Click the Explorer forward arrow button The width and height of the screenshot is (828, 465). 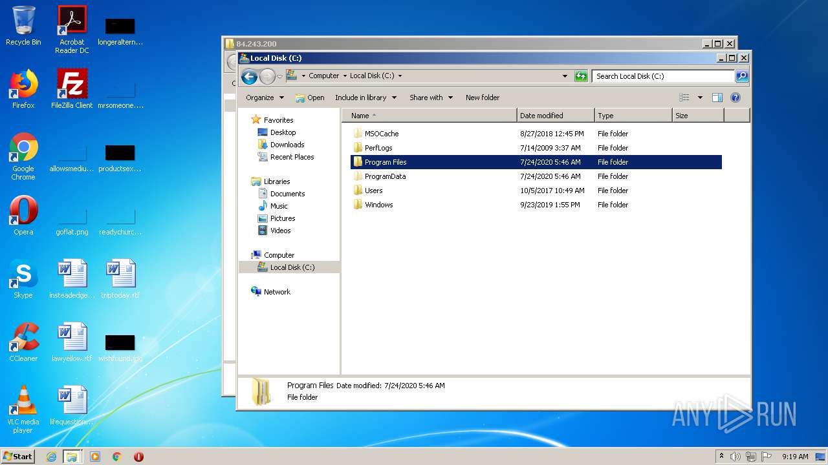(267, 77)
